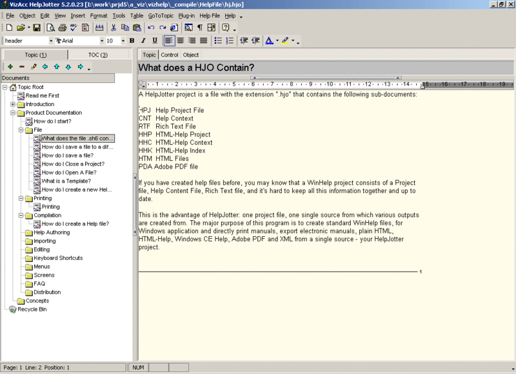Open the header style dropdown
The height and width of the screenshot is (374, 516).
click(51, 41)
